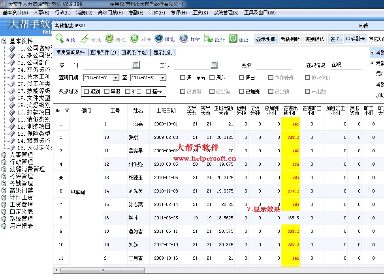Click the 打印 printer icon
384x275 pixels.
[184, 38]
